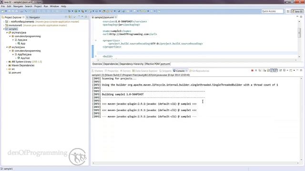The image size is (305, 171).
Task: Select the Dependency Hierarchy tab
Action: coord(132,64)
